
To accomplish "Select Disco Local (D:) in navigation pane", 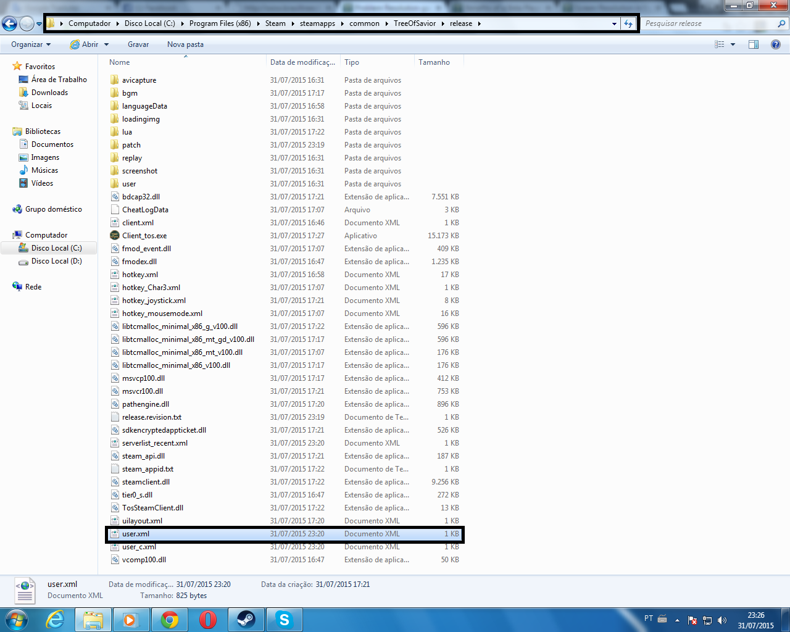I will (x=56, y=261).
